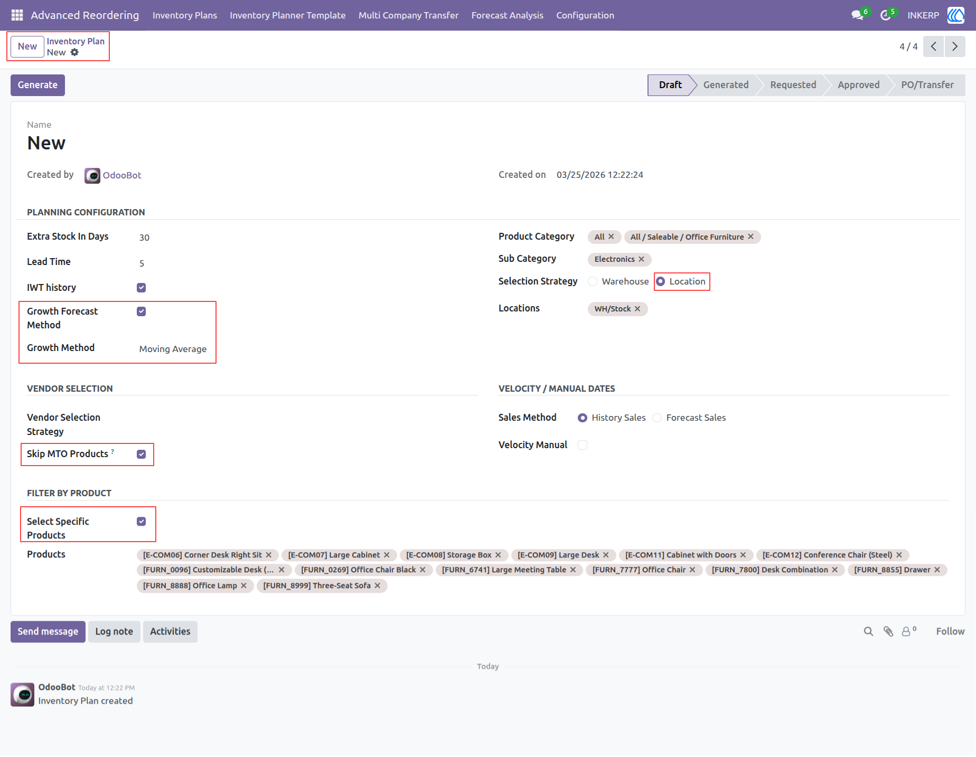Toggle the IWT history checkbox
The height and width of the screenshot is (757, 976).
[141, 288]
